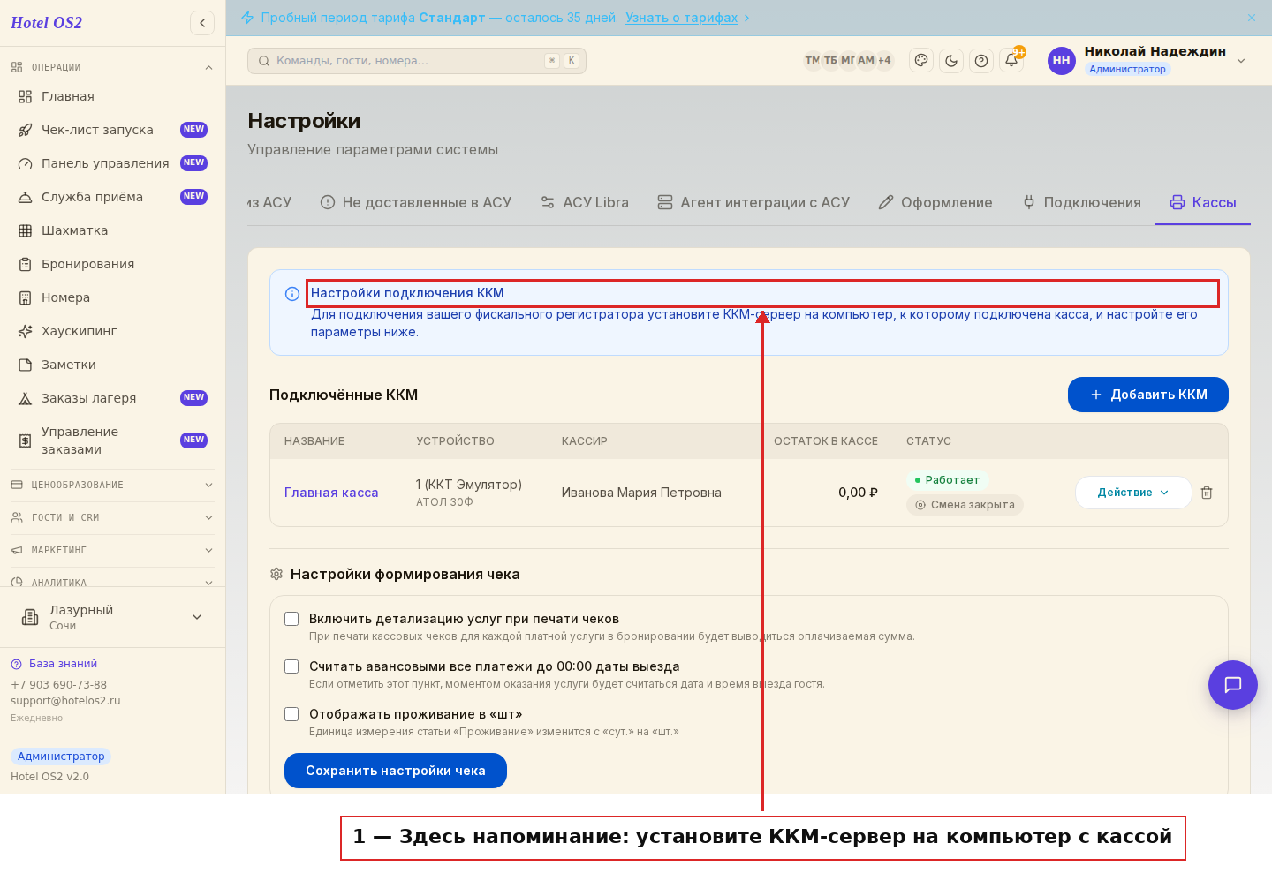
Task: Click the 0,00 ₽ balance cell
Action: click(858, 493)
